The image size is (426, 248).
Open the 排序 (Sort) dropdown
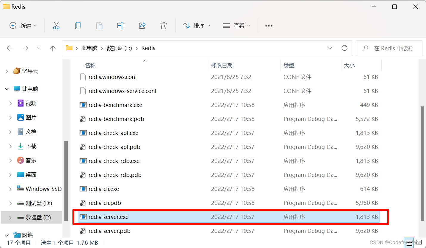[196, 26]
